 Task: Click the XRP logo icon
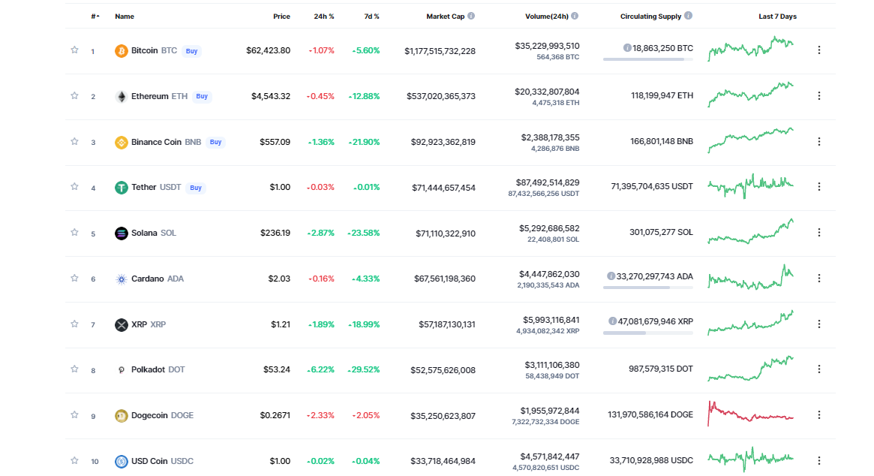click(121, 325)
